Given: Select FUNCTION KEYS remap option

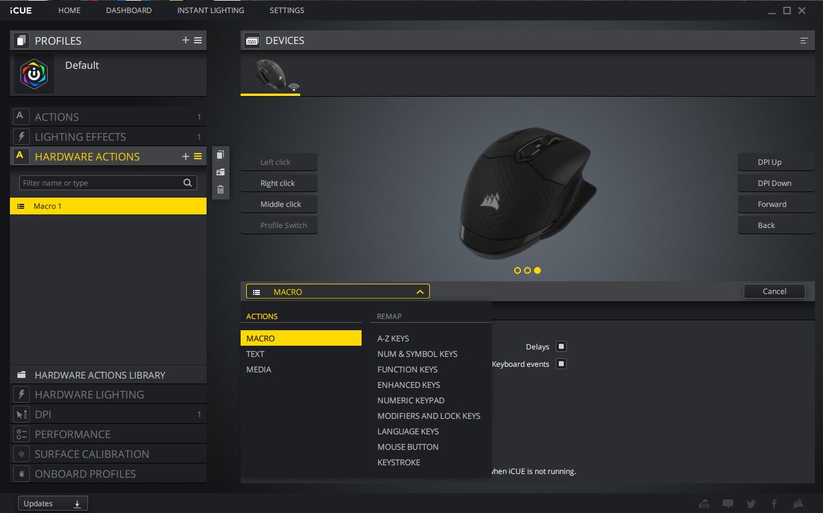Looking at the screenshot, I should coord(407,369).
